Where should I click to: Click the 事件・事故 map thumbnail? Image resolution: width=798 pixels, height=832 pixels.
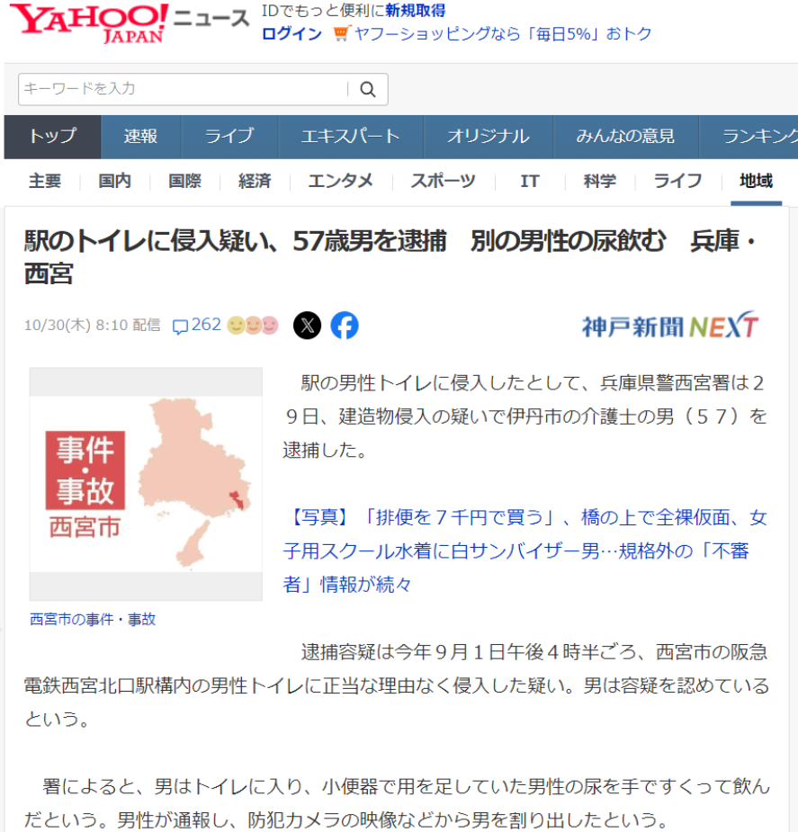146,483
